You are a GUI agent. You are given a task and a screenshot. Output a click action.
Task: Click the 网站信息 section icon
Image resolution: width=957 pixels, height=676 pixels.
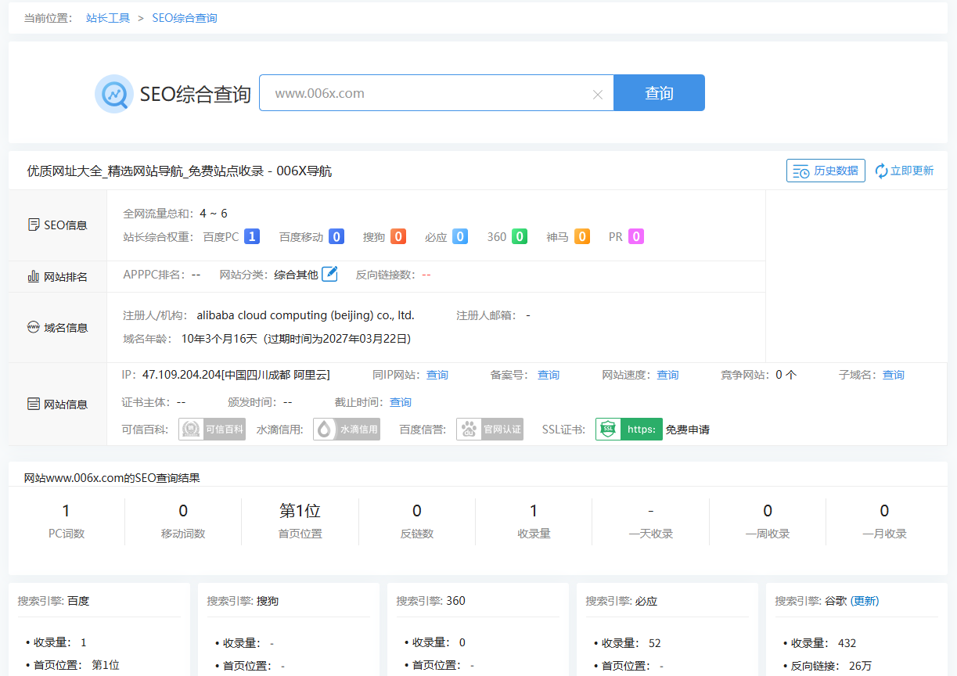34,405
